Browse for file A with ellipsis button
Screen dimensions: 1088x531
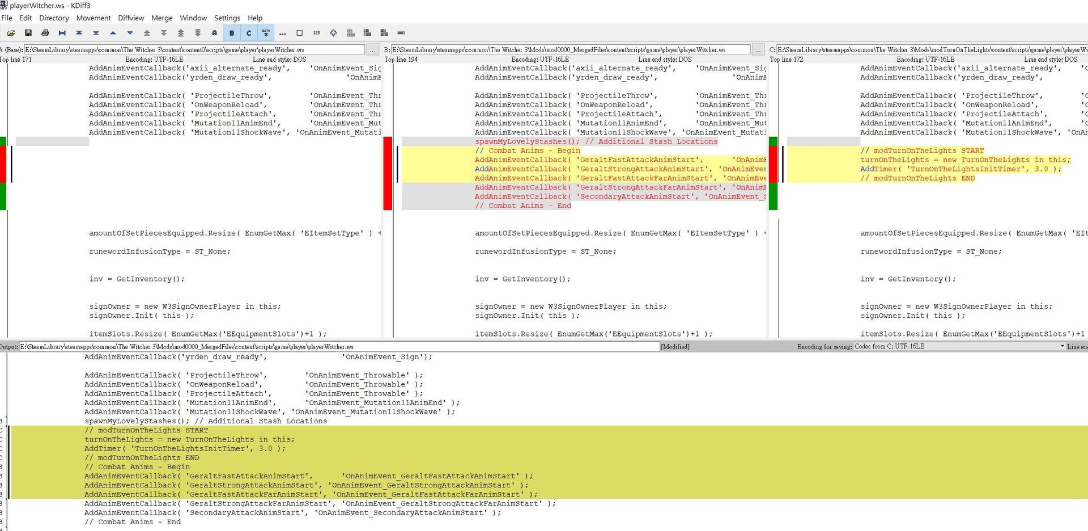point(372,50)
